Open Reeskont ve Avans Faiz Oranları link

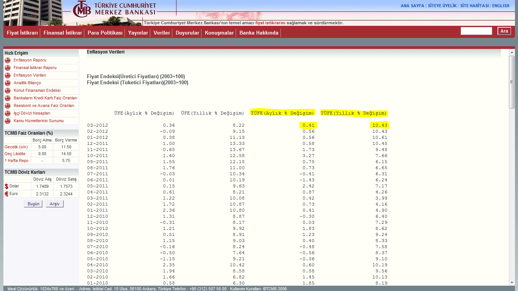click(44, 106)
